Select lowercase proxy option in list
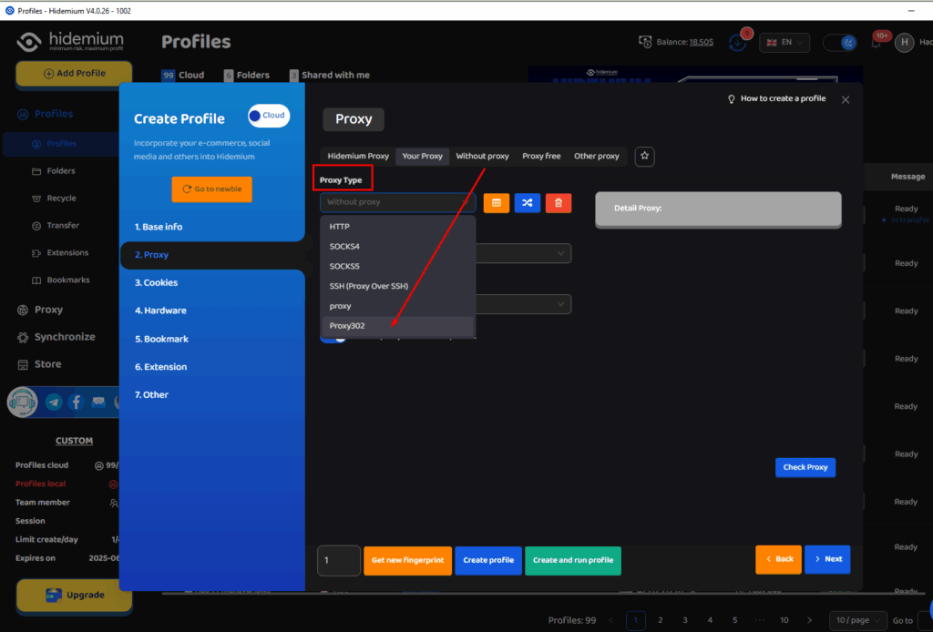 (397, 306)
